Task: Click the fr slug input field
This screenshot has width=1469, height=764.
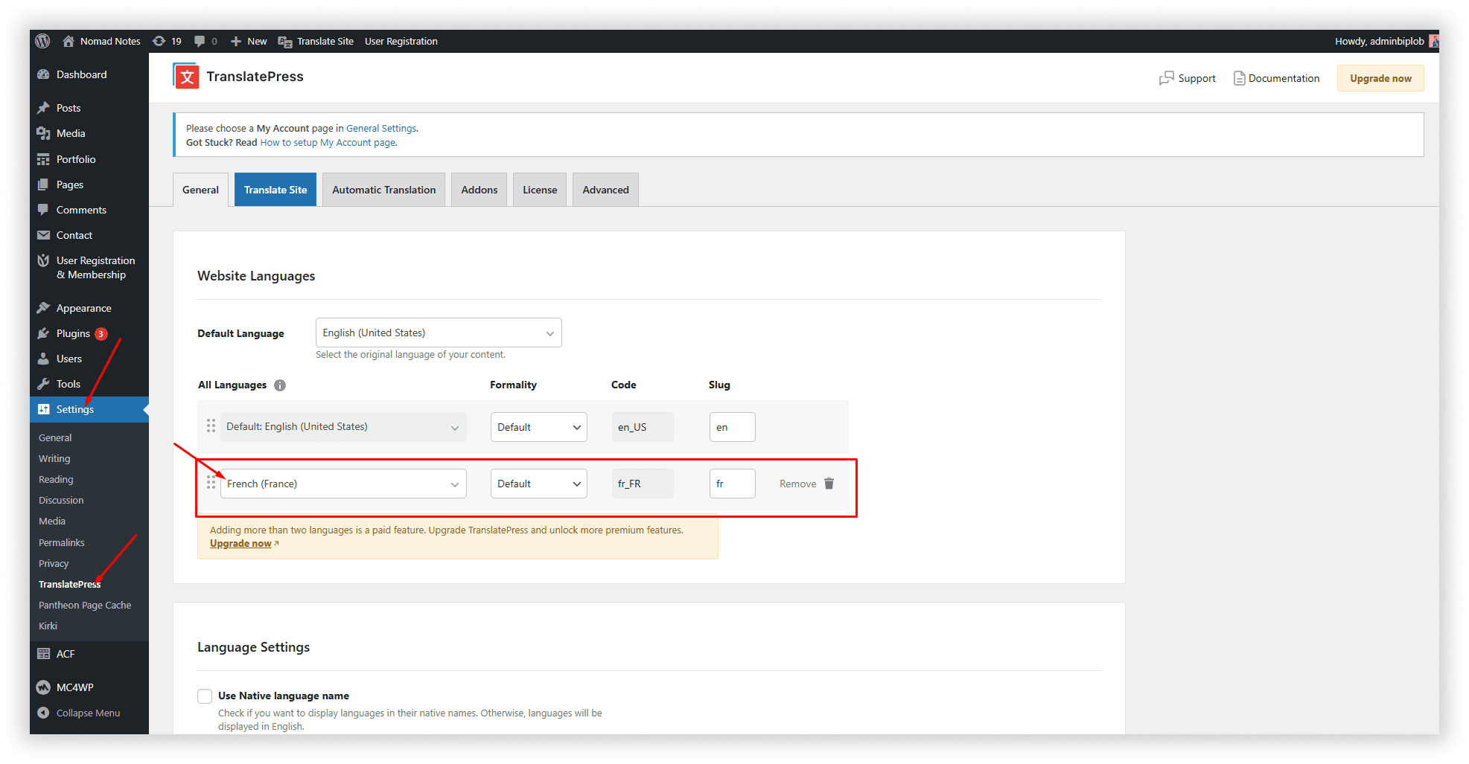Action: 733,484
